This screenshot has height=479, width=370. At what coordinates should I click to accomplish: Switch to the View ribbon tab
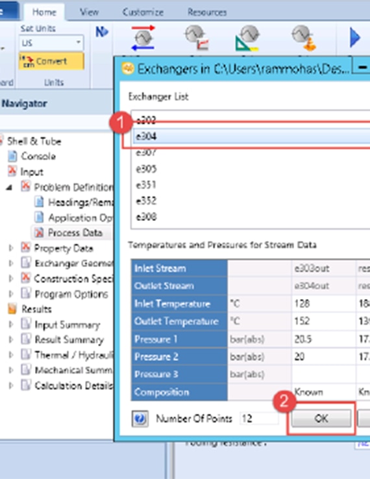(x=89, y=12)
